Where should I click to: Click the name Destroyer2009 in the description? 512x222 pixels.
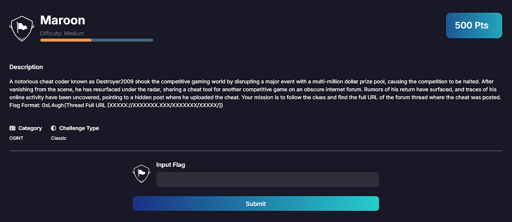pyautogui.click(x=112, y=81)
